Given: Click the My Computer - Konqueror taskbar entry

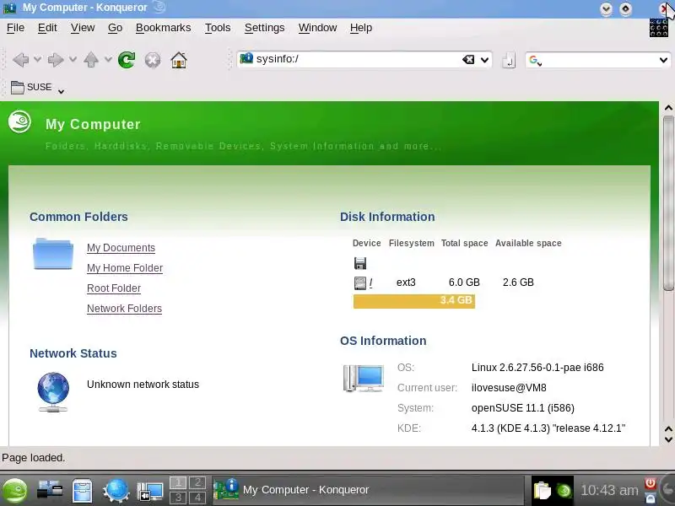Looking at the screenshot, I should click(368, 490).
